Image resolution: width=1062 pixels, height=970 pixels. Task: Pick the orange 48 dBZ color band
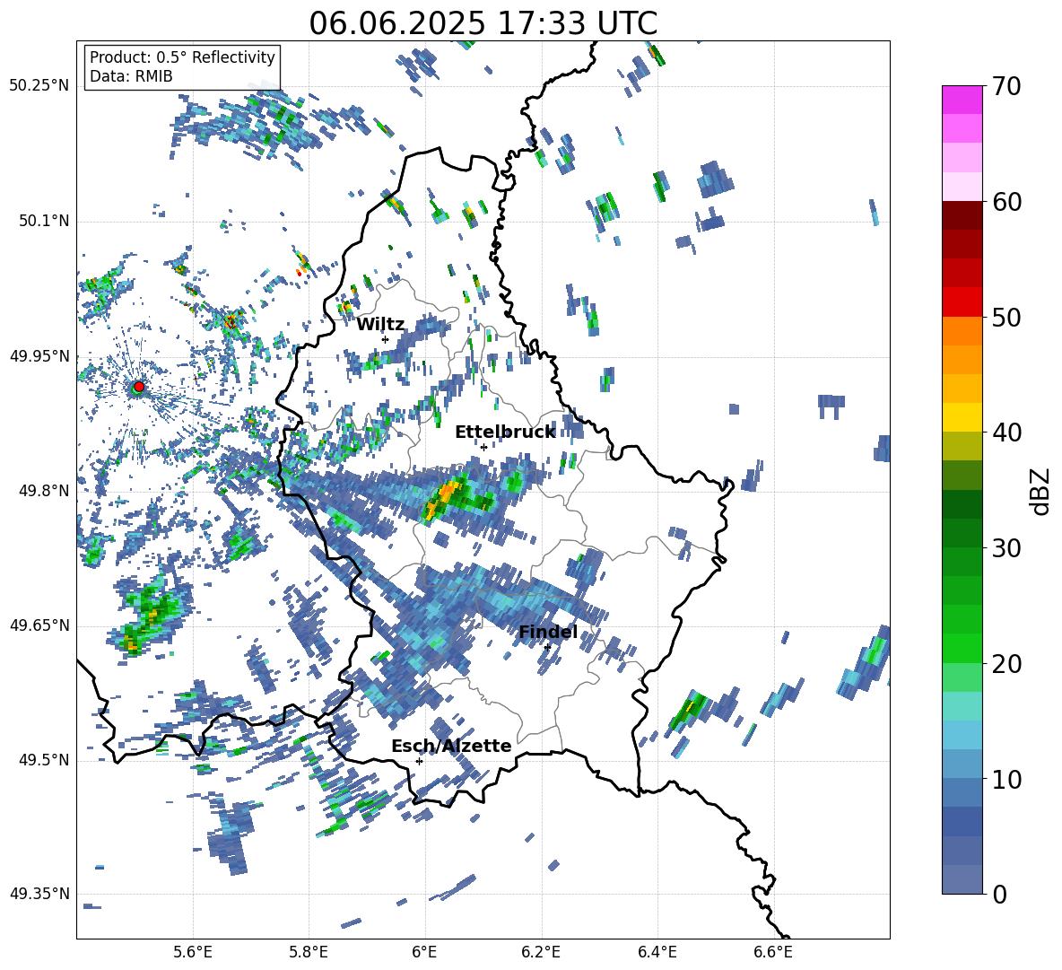point(962,331)
